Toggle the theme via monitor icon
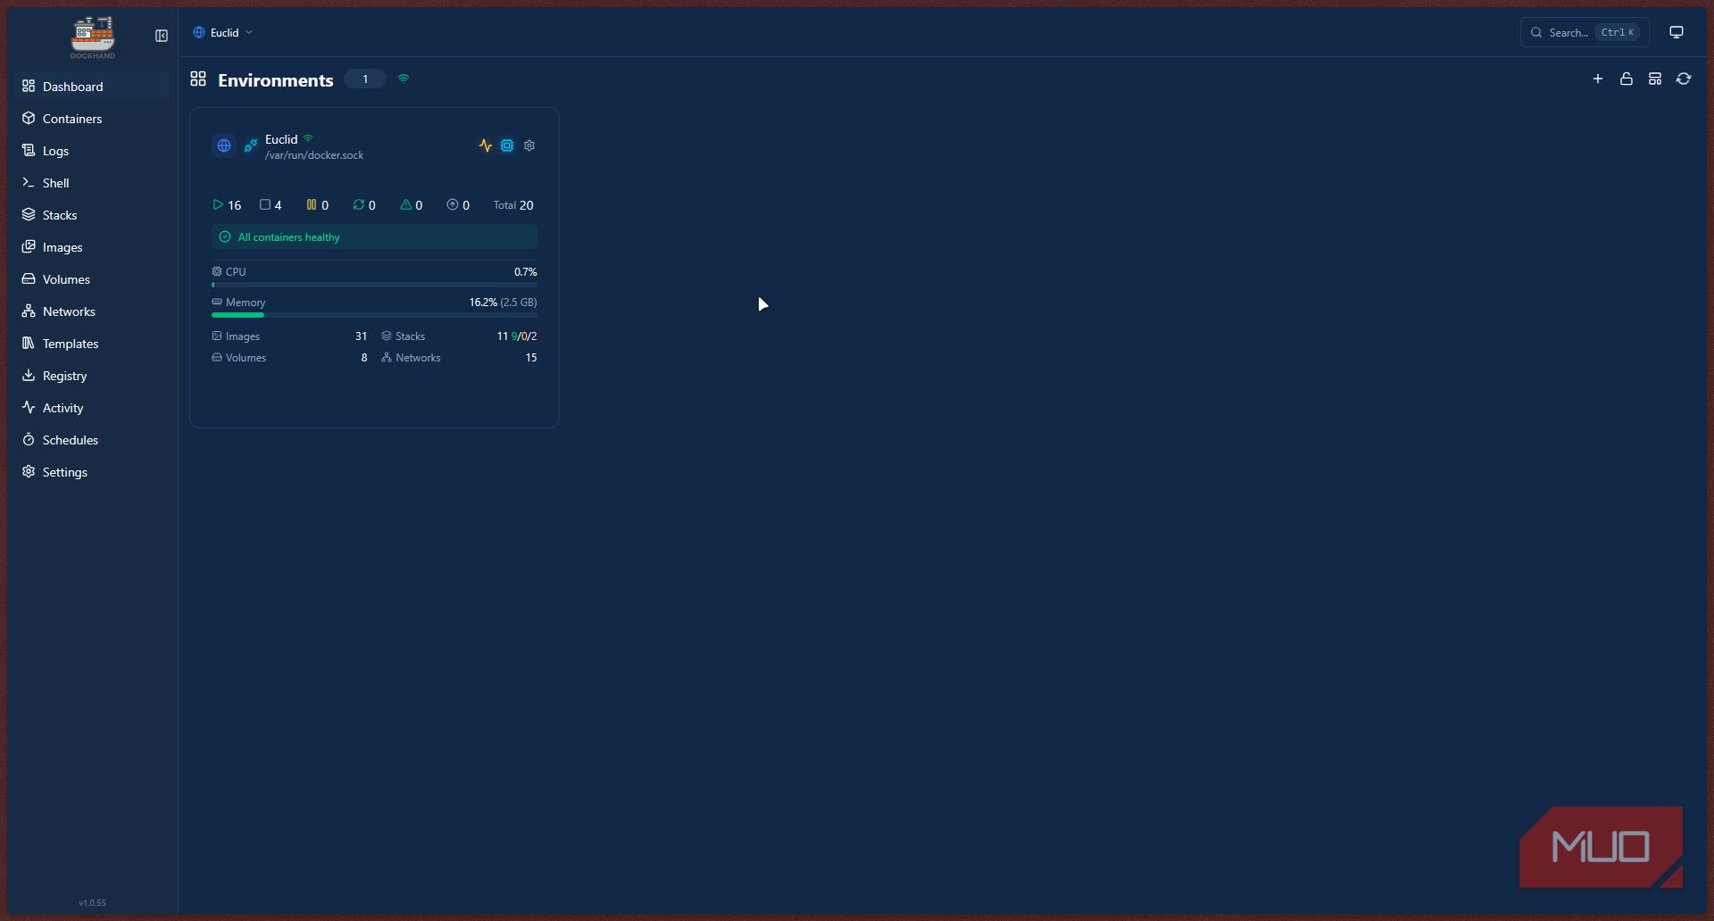 pyautogui.click(x=1677, y=32)
